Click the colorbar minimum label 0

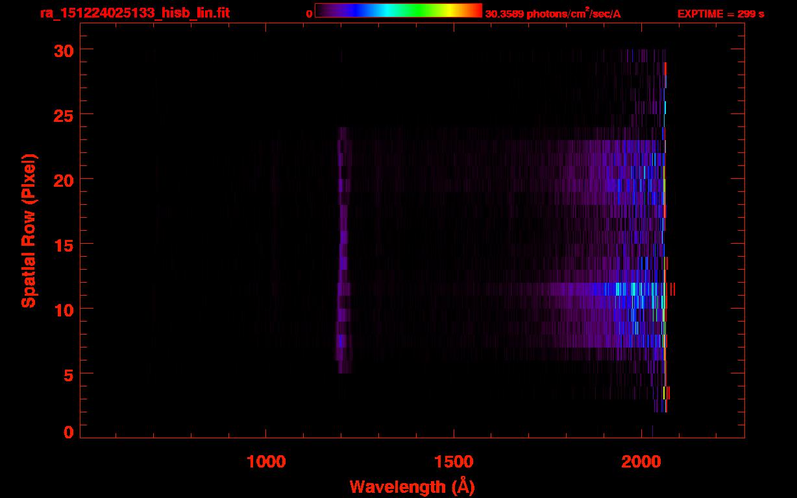(310, 14)
